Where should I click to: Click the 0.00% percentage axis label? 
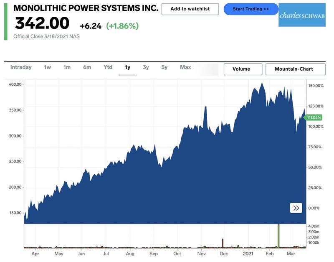(x=314, y=208)
